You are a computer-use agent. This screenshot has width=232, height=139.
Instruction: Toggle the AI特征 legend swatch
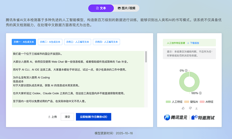(202, 102)
